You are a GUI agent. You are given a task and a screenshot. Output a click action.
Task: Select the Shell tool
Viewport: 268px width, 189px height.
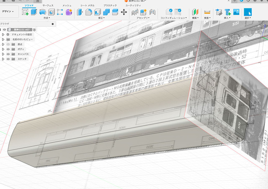coord(98,12)
